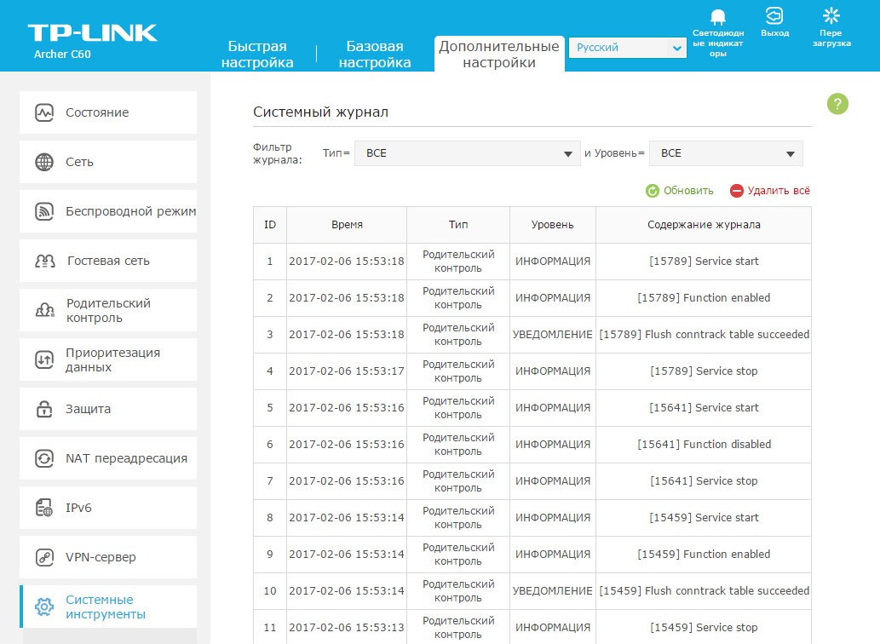Click the Защита padlock icon

point(44,409)
